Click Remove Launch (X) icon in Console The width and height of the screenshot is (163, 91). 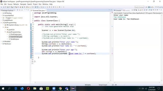tap(134, 10)
